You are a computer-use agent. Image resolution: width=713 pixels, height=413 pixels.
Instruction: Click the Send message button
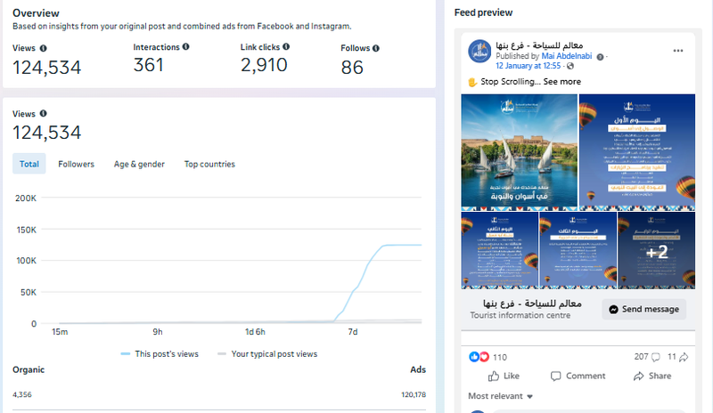coord(643,309)
